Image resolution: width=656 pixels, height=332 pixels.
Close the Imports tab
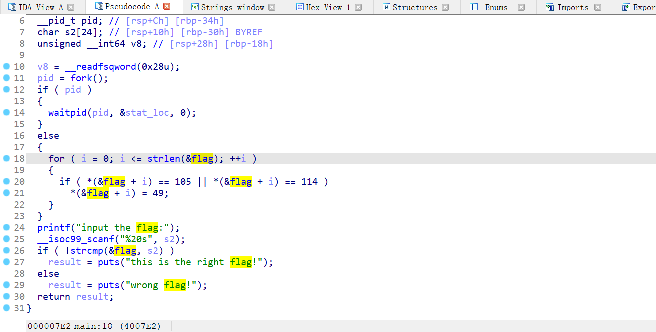[596, 7]
